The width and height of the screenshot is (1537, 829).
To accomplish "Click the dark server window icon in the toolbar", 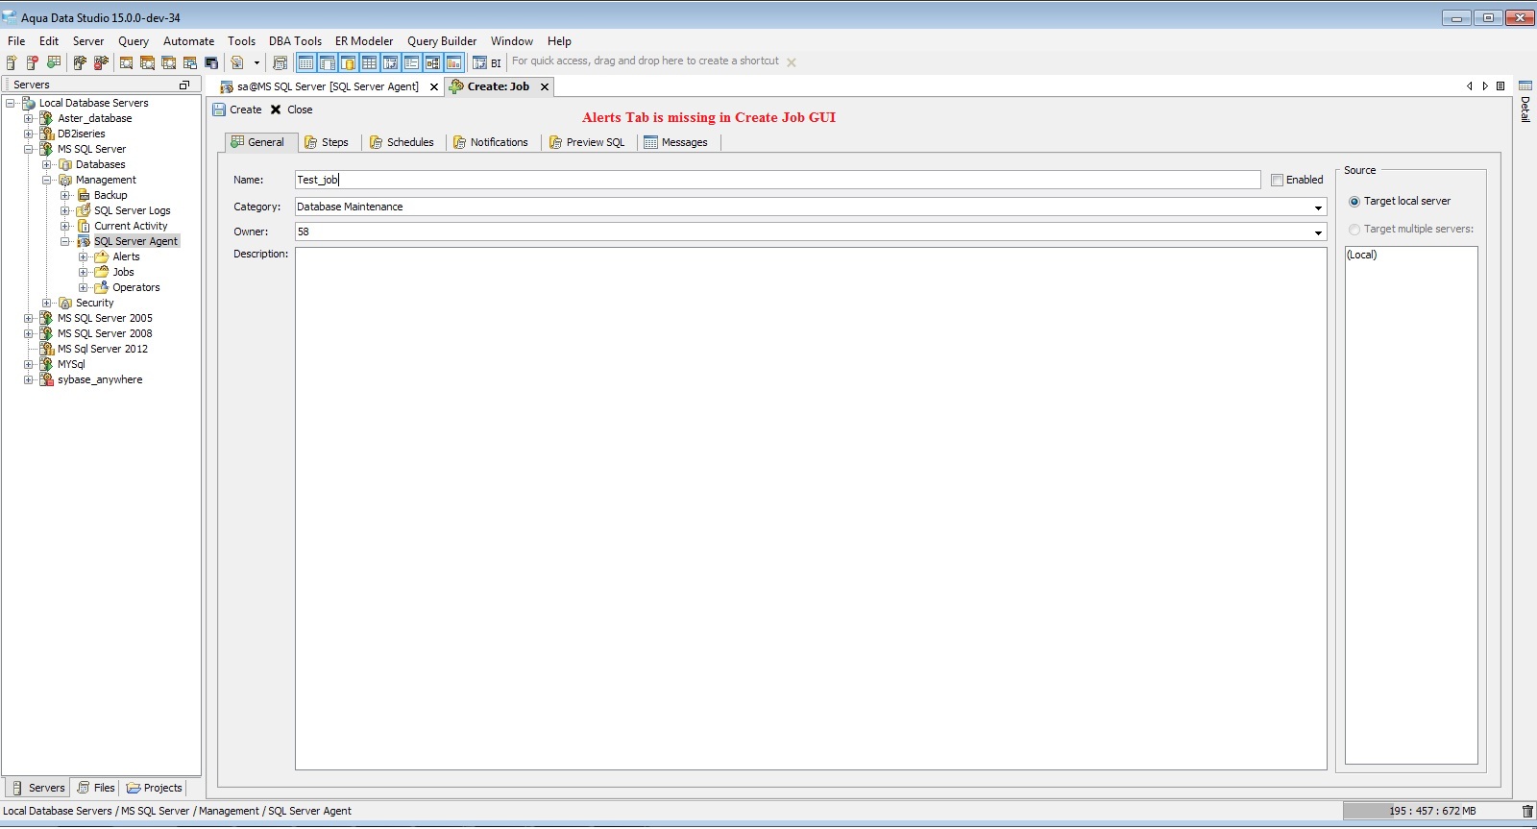I will 211,62.
